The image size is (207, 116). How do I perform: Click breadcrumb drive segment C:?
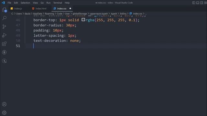coord(12,14)
